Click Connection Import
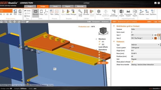Image resolution: width=161 pixels, height=90 pixels. point(128,13)
